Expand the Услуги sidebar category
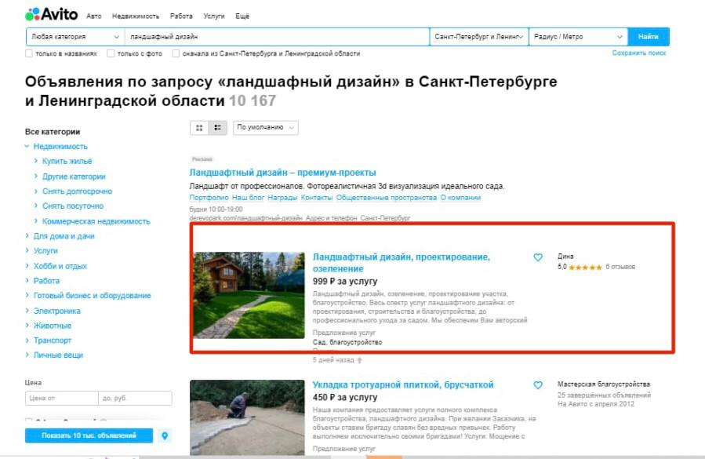This screenshot has width=705, height=459. coord(27,250)
